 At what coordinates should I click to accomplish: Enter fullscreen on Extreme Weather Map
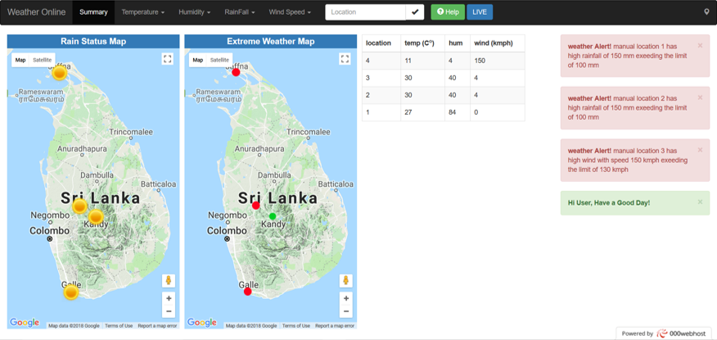(345, 58)
